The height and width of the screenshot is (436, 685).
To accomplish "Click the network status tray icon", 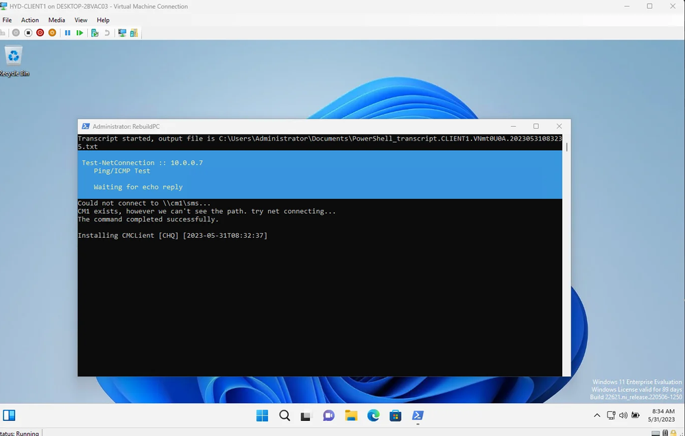I will coord(610,415).
